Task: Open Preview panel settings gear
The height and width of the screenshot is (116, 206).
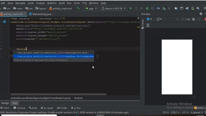Action: point(201,14)
